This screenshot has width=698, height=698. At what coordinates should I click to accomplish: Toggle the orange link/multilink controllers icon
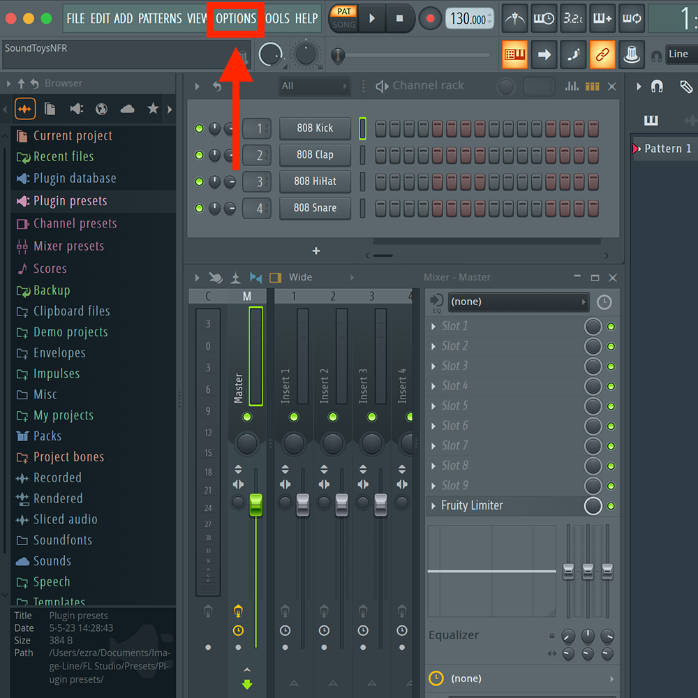click(x=602, y=54)
